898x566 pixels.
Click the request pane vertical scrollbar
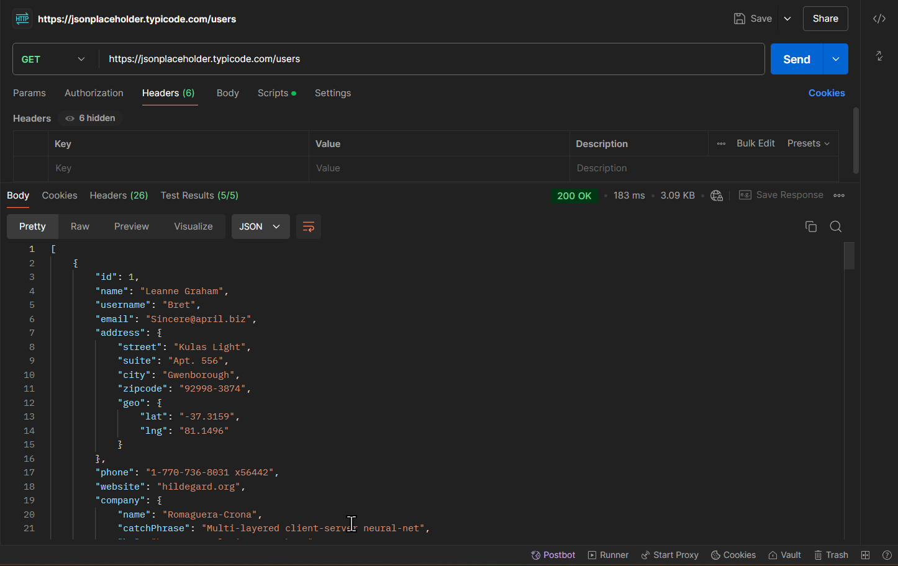tap(856, 140)
